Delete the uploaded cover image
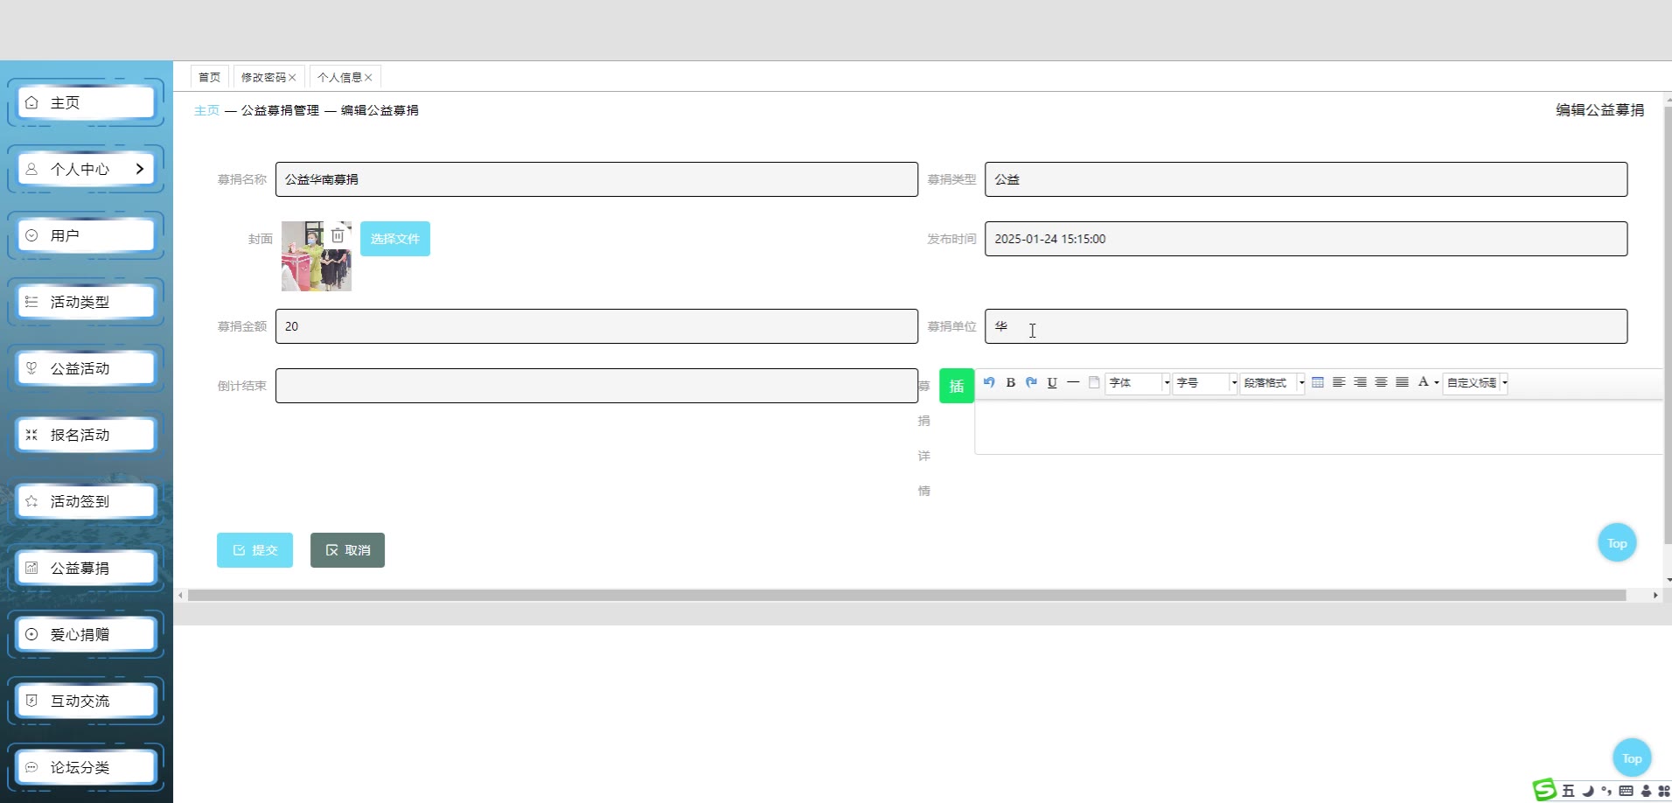This screenshot has width=1672, height=803. click(338, 235)
